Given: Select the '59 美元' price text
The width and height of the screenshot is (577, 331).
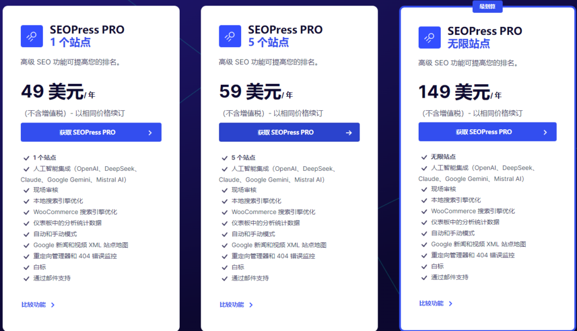Looking at the screenshot, I should pyautogui.click(x=251, y=92).
